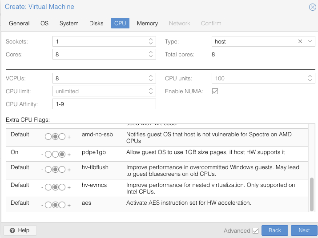Screen dimensions: 318x238
Task: Set hv-evmcs flag to On
Action: pyautogui.click(x=62, y=187)
